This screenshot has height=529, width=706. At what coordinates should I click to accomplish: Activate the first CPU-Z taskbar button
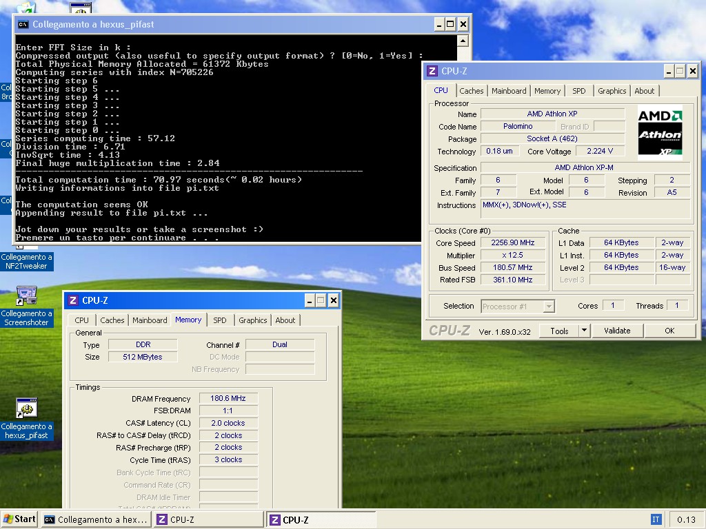pos(209,519)
